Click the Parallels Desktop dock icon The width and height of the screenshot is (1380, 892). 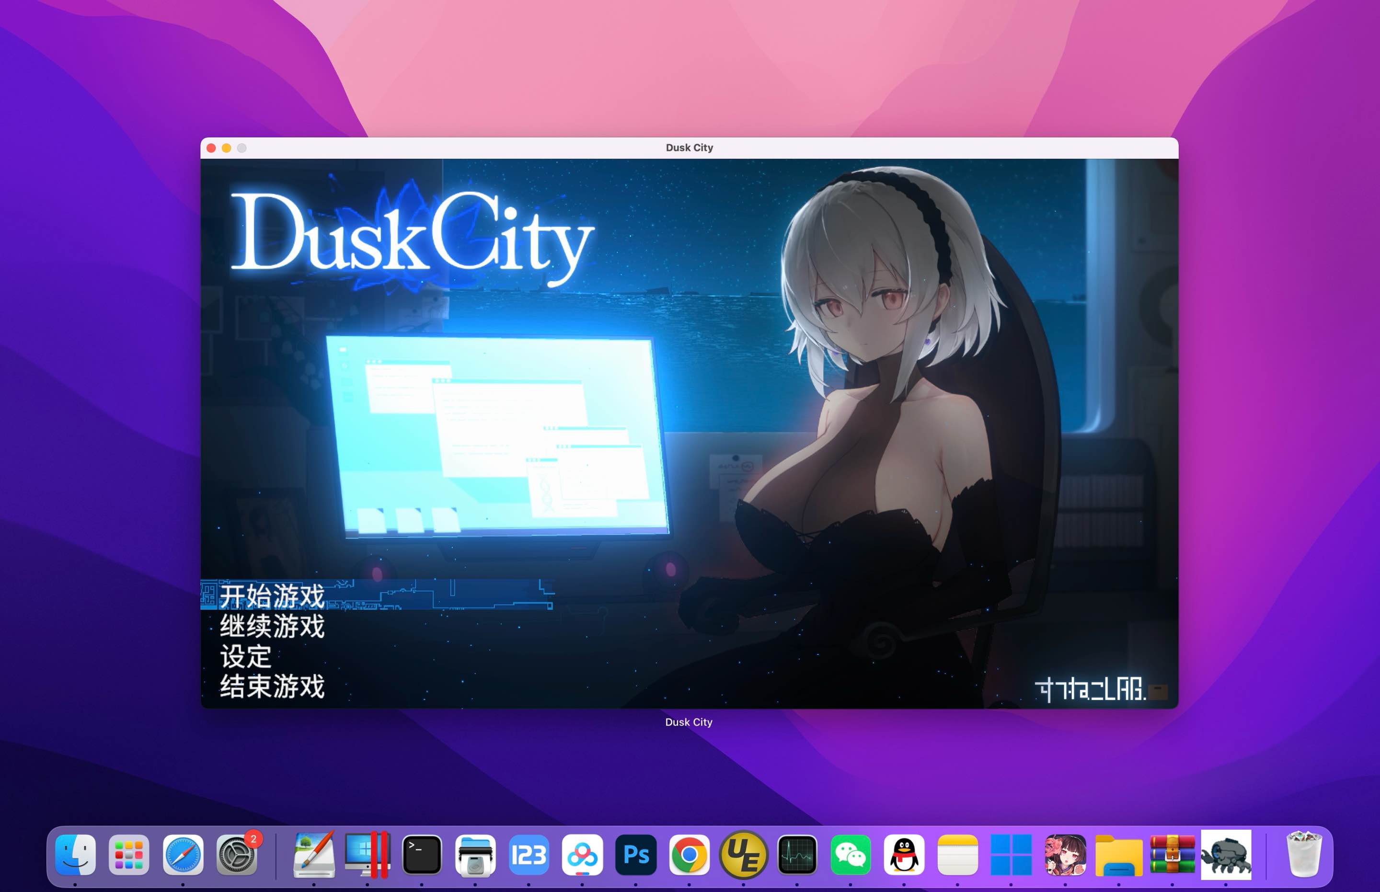tap(367, 854)
